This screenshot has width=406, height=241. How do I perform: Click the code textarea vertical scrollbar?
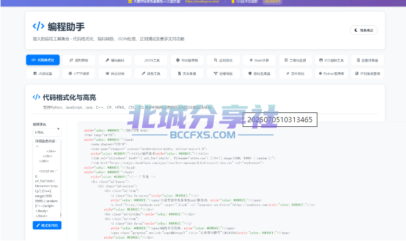tap(61, 214)
